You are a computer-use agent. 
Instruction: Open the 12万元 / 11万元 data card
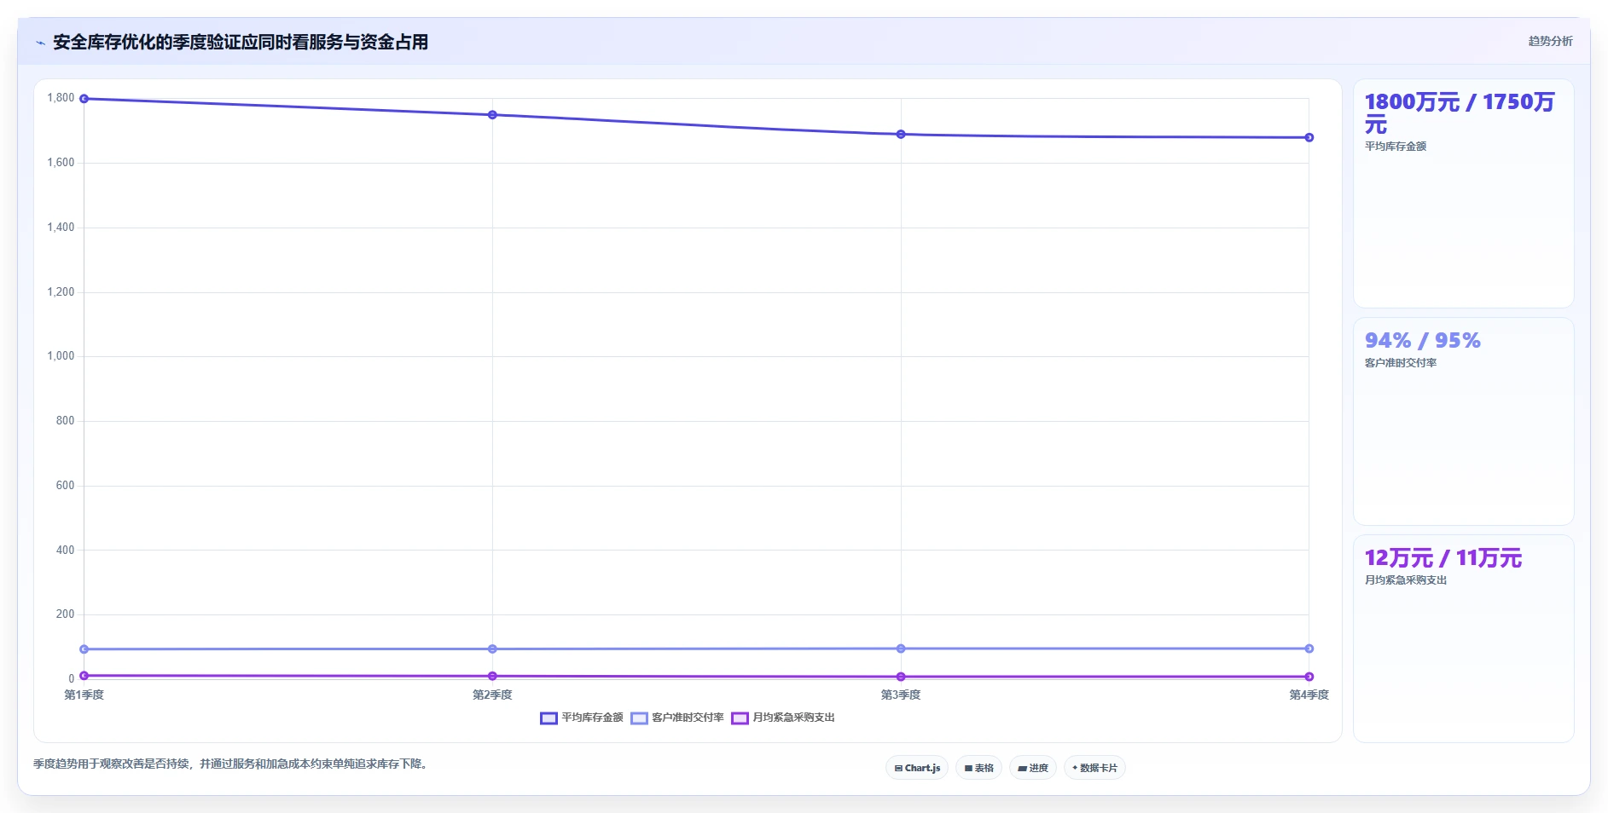[x=1463, y=639]
